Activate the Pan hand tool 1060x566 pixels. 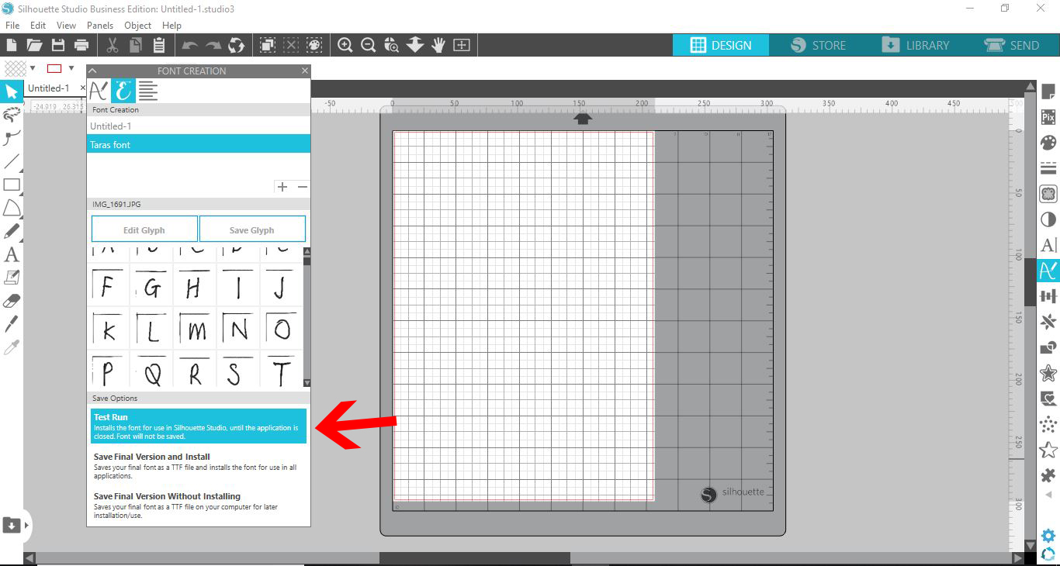pyautogui.click(x=438, y=45)
